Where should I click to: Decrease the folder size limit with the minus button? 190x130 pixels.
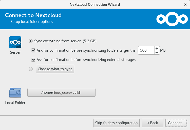157,52
